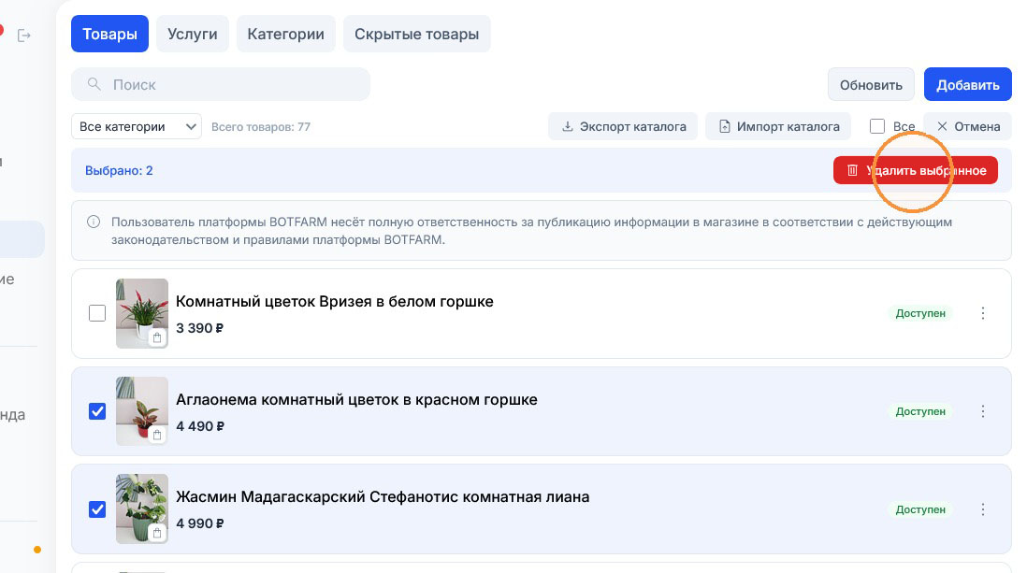Click the price 4 490 ₽
The image size is (1027, 573).
(x=200, y=426)
